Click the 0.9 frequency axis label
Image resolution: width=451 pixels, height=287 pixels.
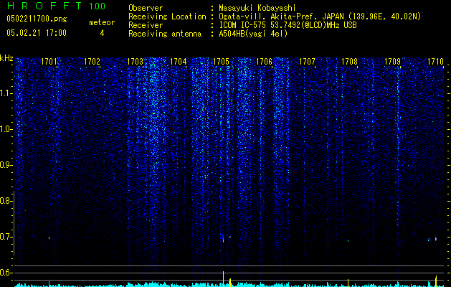(6, 165)
